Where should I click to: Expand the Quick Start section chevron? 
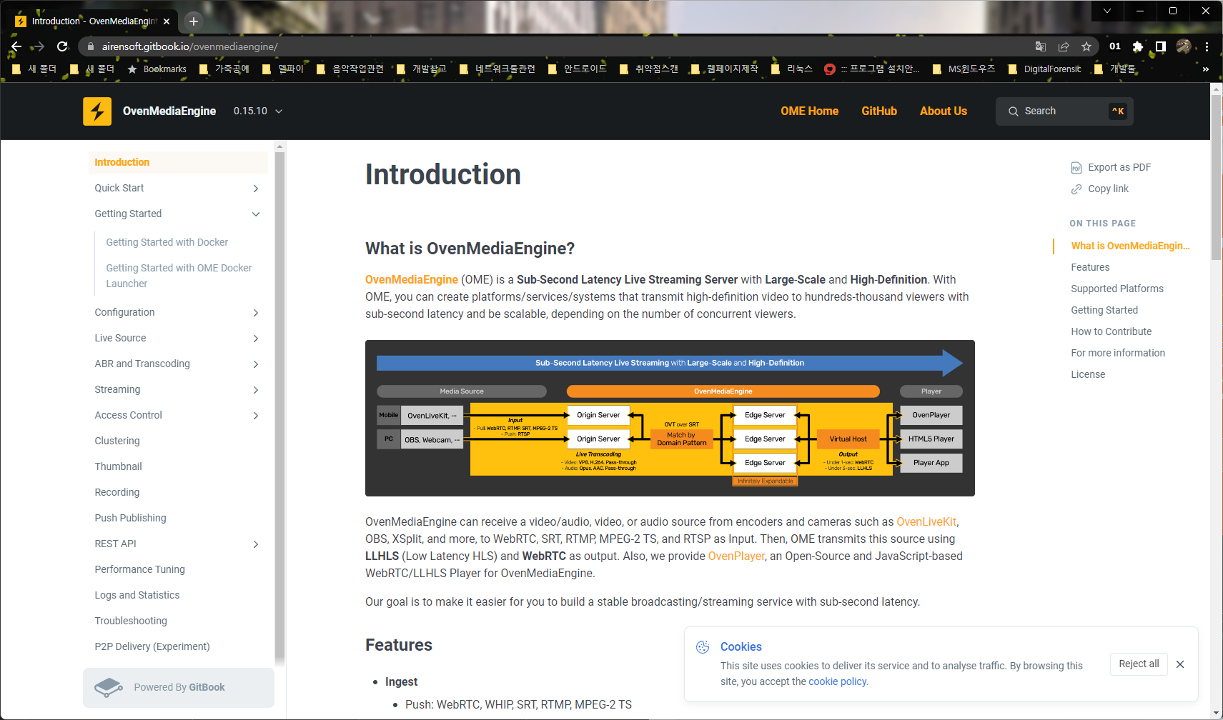[x=256, y=189]
